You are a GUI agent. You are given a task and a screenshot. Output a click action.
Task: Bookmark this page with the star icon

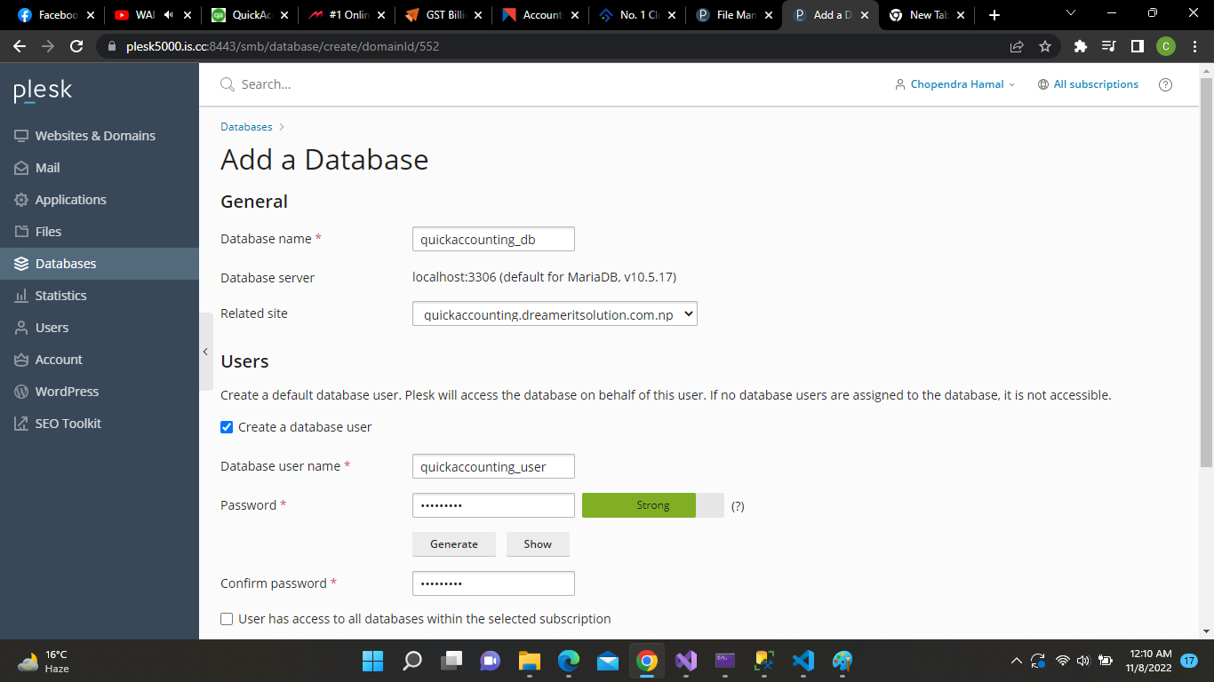(x=1045, y=46)
